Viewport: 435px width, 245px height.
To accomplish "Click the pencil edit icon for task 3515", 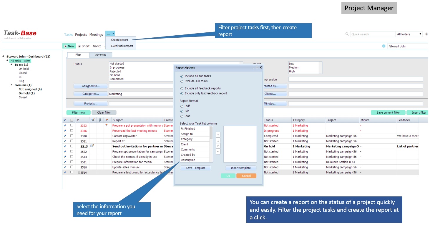I will tap(65, 146).
